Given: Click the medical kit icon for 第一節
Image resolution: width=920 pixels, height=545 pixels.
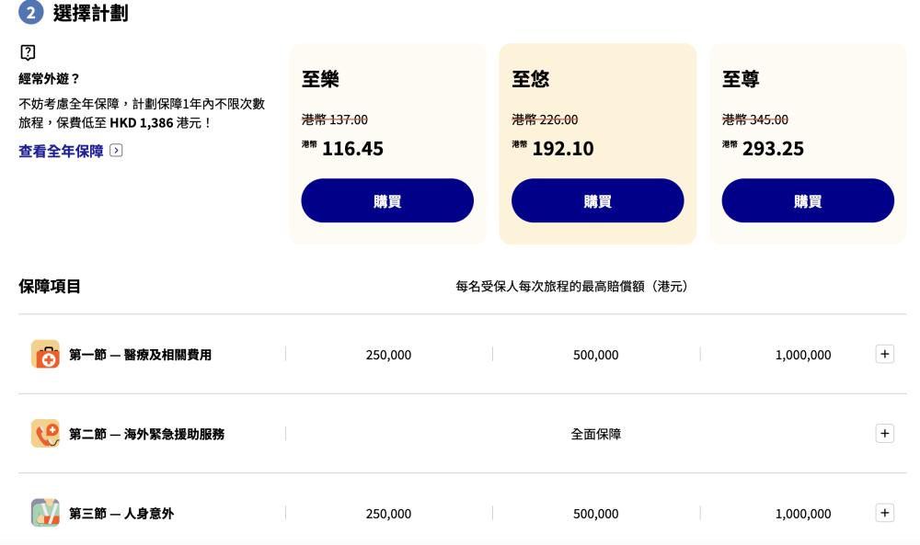Looking at the screenshot, I should [x=45, y=354].
